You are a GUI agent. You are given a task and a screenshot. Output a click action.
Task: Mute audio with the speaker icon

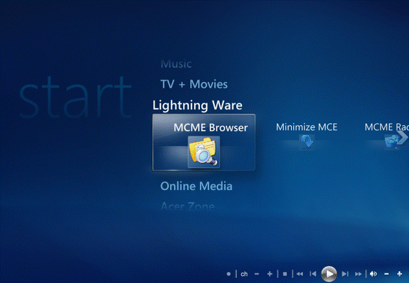373,274
